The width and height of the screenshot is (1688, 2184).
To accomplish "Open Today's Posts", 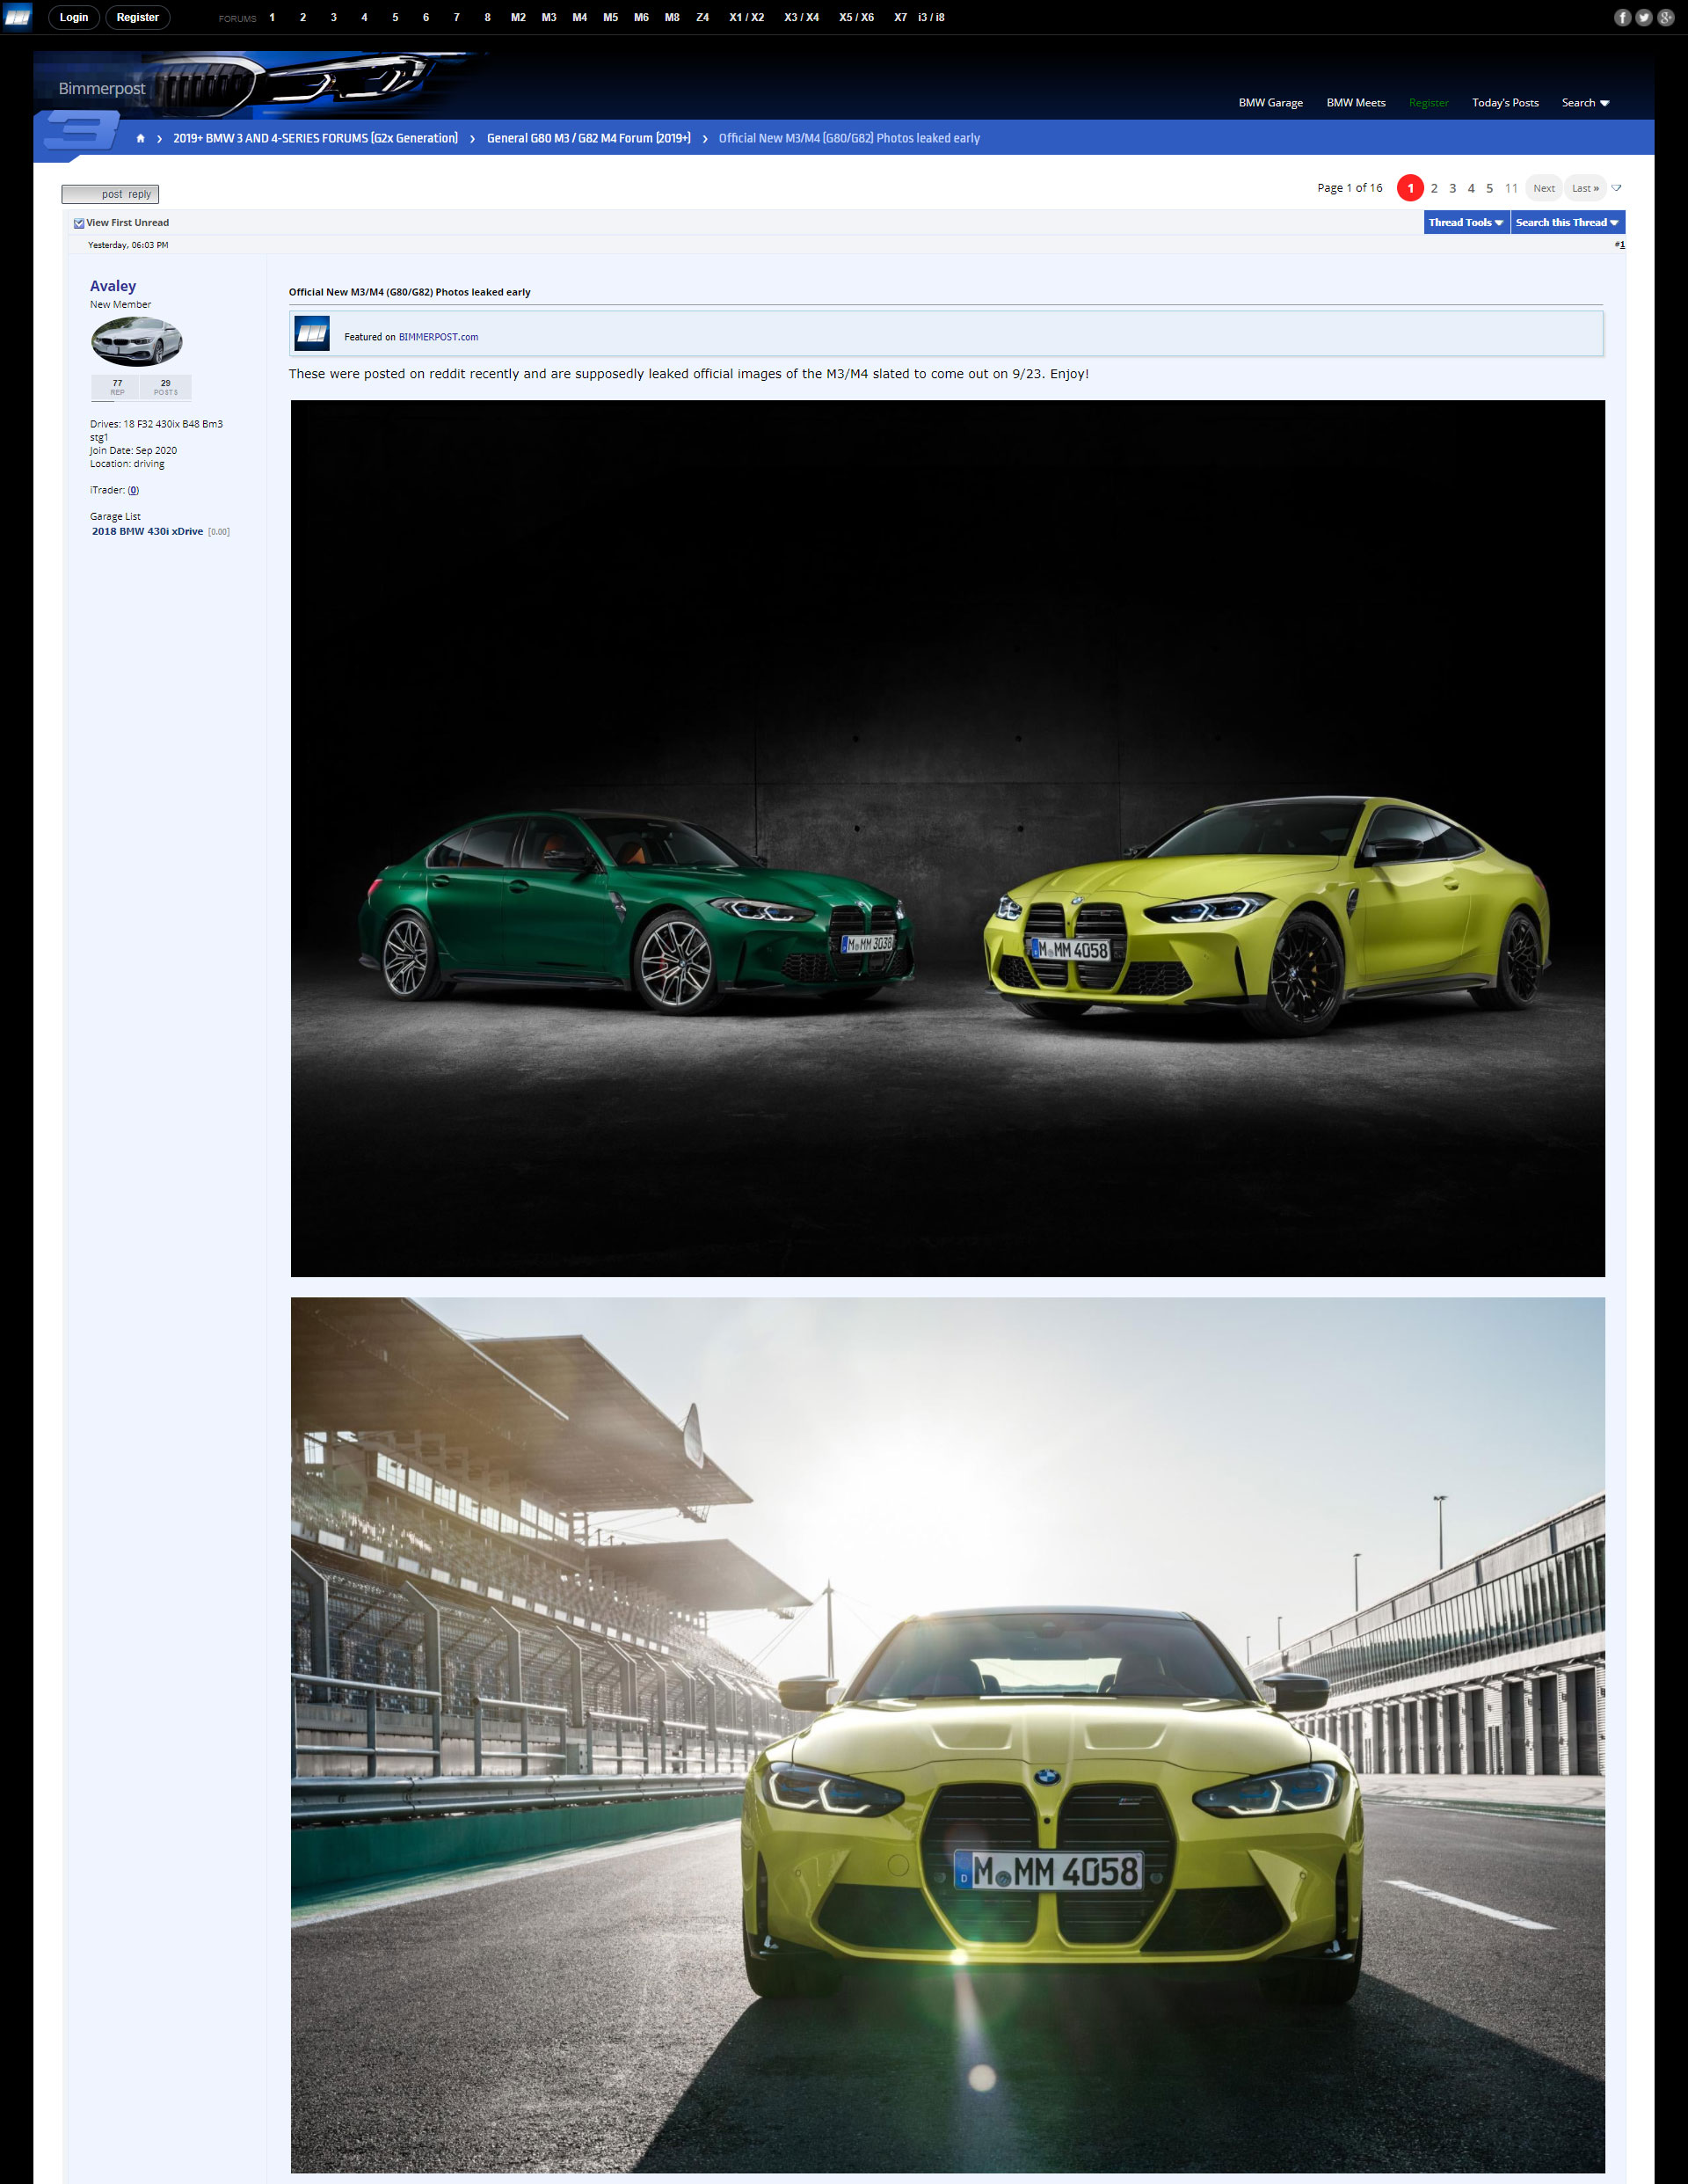I will point(1505,103).
